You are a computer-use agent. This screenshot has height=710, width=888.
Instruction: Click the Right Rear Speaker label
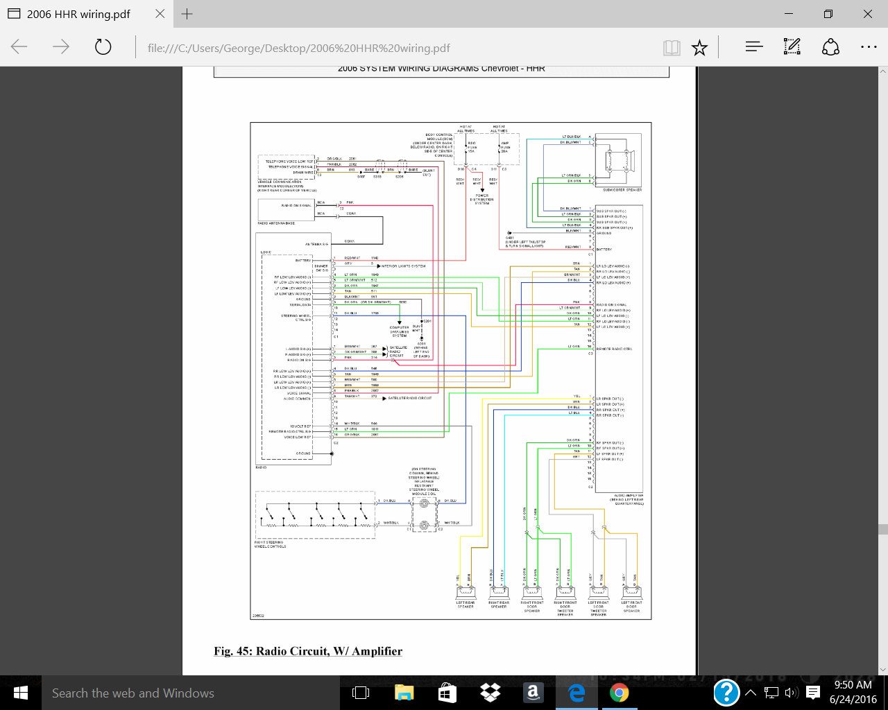(499, 605)
